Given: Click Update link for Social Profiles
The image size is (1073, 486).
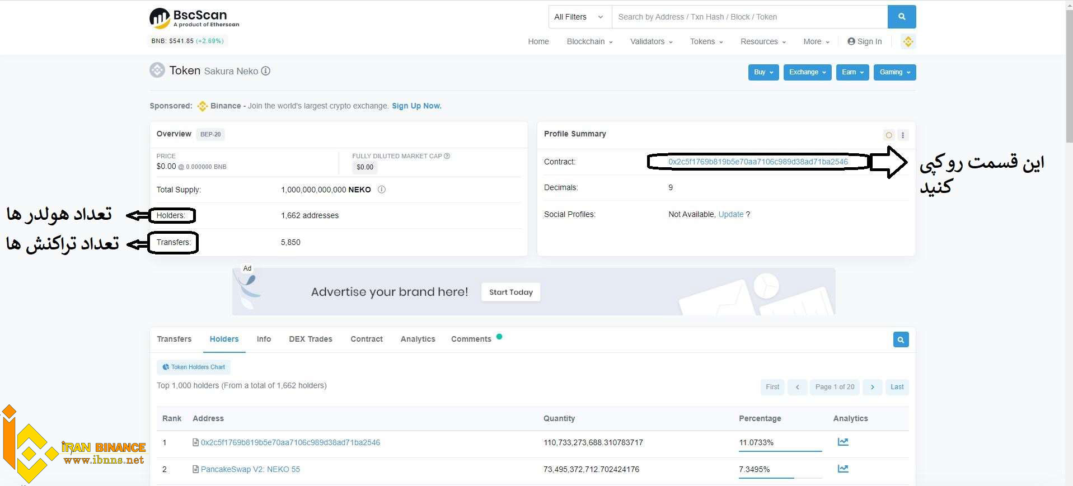Looking at the screenshot, I should click(x=731, y=214).
